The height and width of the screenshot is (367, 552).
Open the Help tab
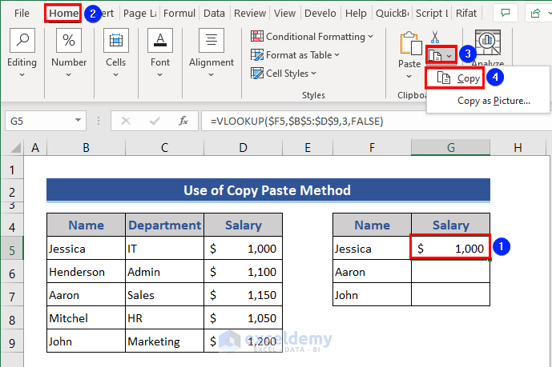point(356,14)
